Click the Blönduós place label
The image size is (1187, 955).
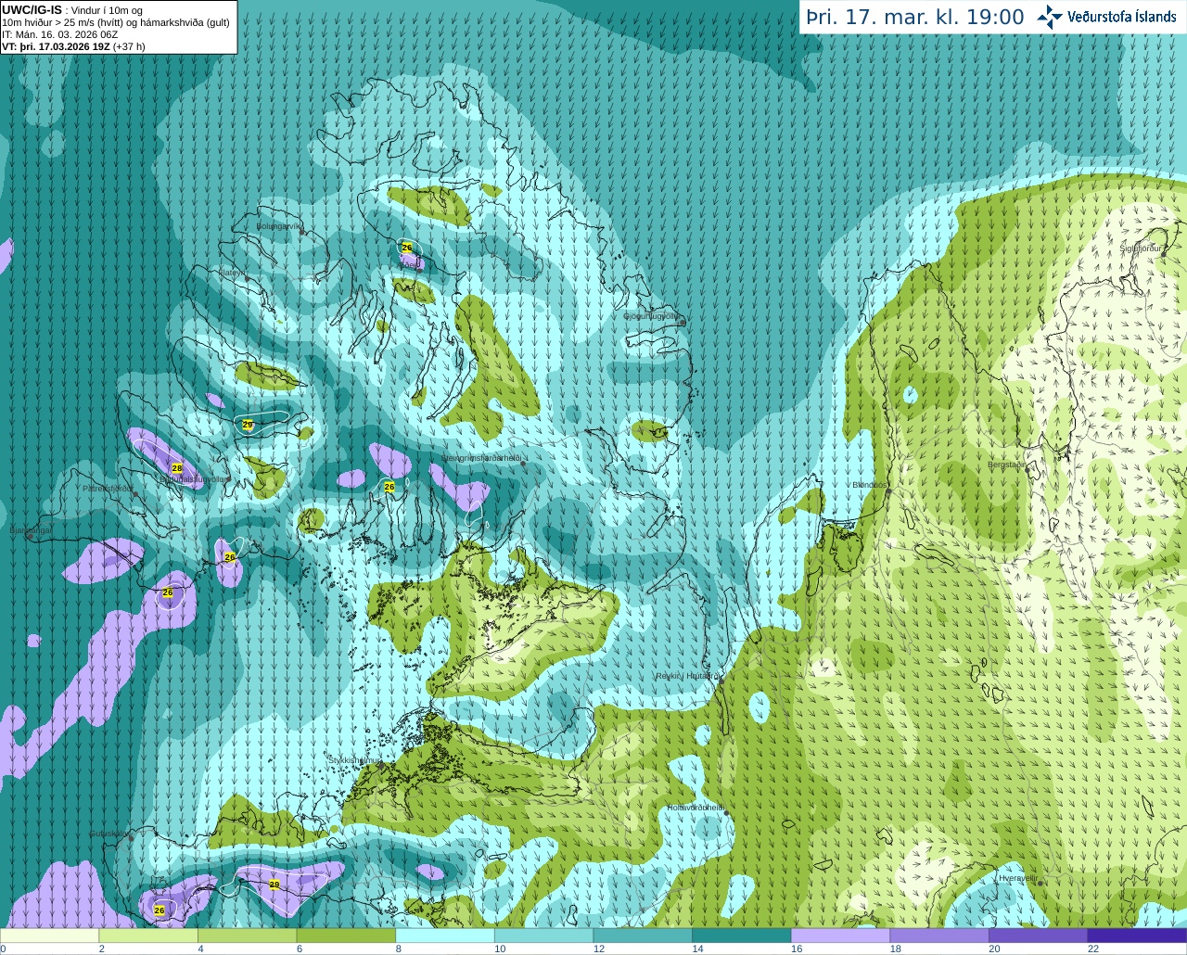pyautogui.click(x=870, y=485)
